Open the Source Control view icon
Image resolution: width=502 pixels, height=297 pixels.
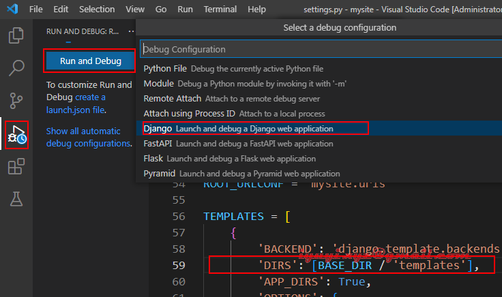point(16,101)
